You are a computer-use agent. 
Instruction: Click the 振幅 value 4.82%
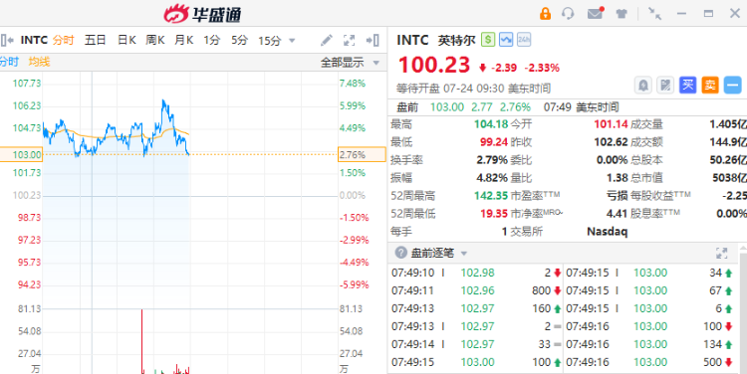(x=492, y=178)
